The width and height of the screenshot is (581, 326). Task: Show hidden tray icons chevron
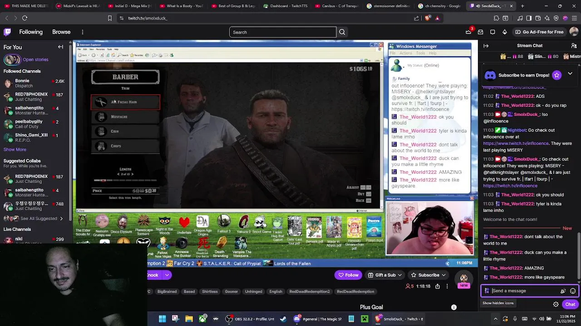pyautogui.click(x=495, y=319)
